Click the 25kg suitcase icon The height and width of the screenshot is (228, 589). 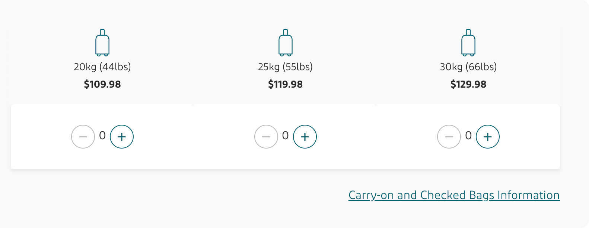coord(286,43)
